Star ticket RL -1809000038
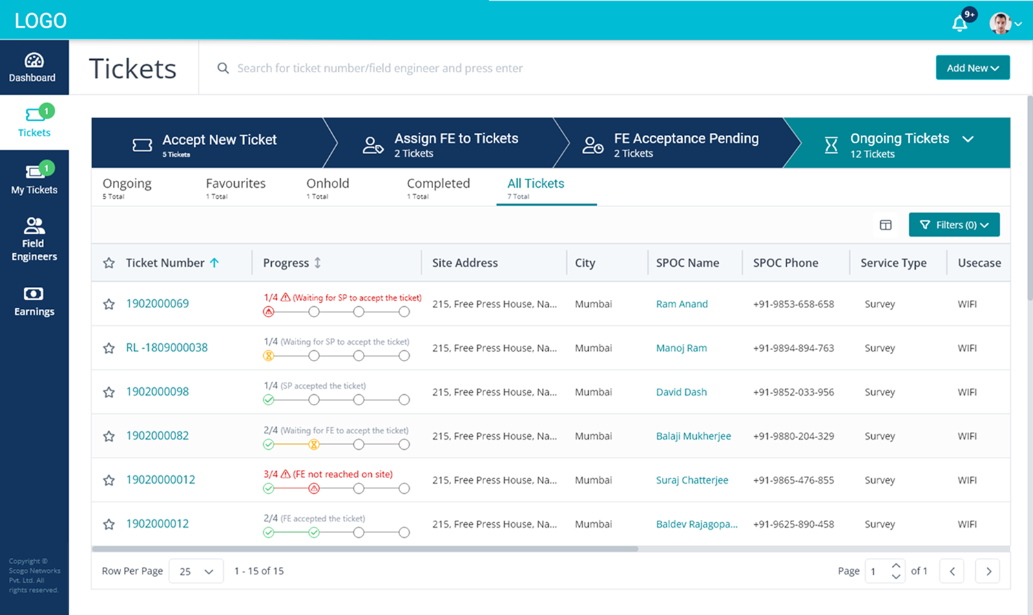Screen dimensions: 1033x615 point(108,347)
